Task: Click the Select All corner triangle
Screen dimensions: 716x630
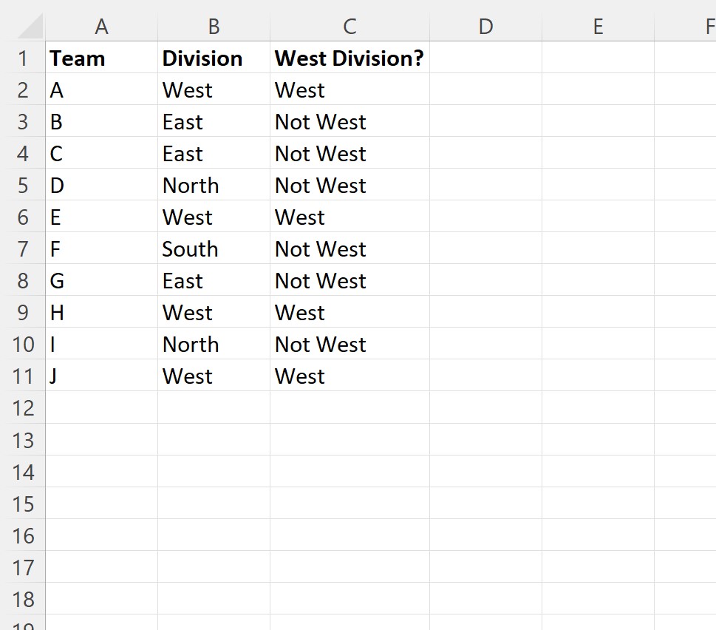Action: tap(30, 27)
